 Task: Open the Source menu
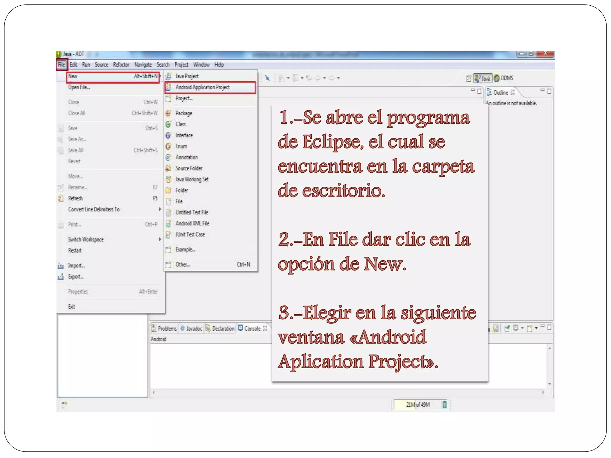101,65
